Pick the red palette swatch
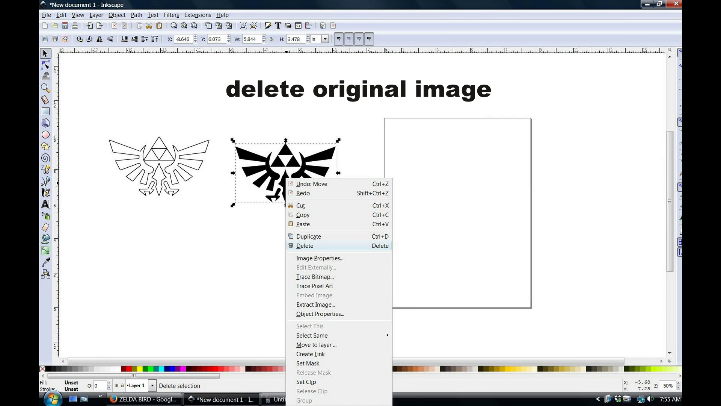This screenshot has width=721, height=406. (x=129, y=369)
